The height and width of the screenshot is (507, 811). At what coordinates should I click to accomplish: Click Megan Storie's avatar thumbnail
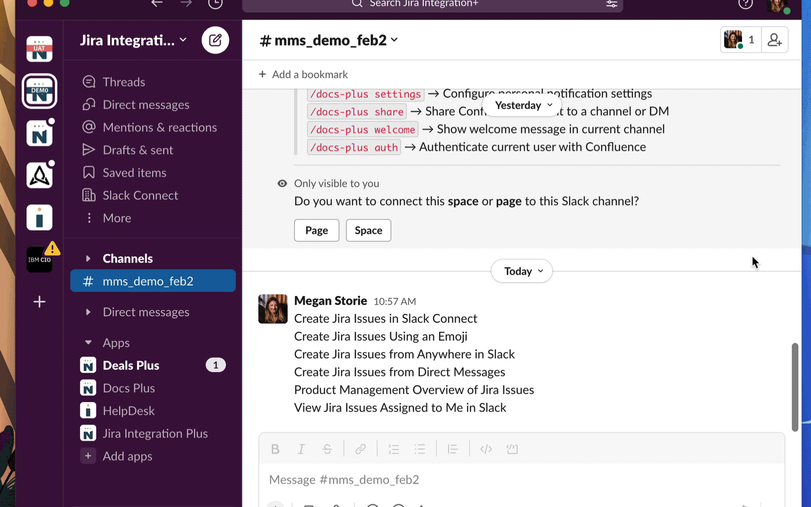point(273,309)
